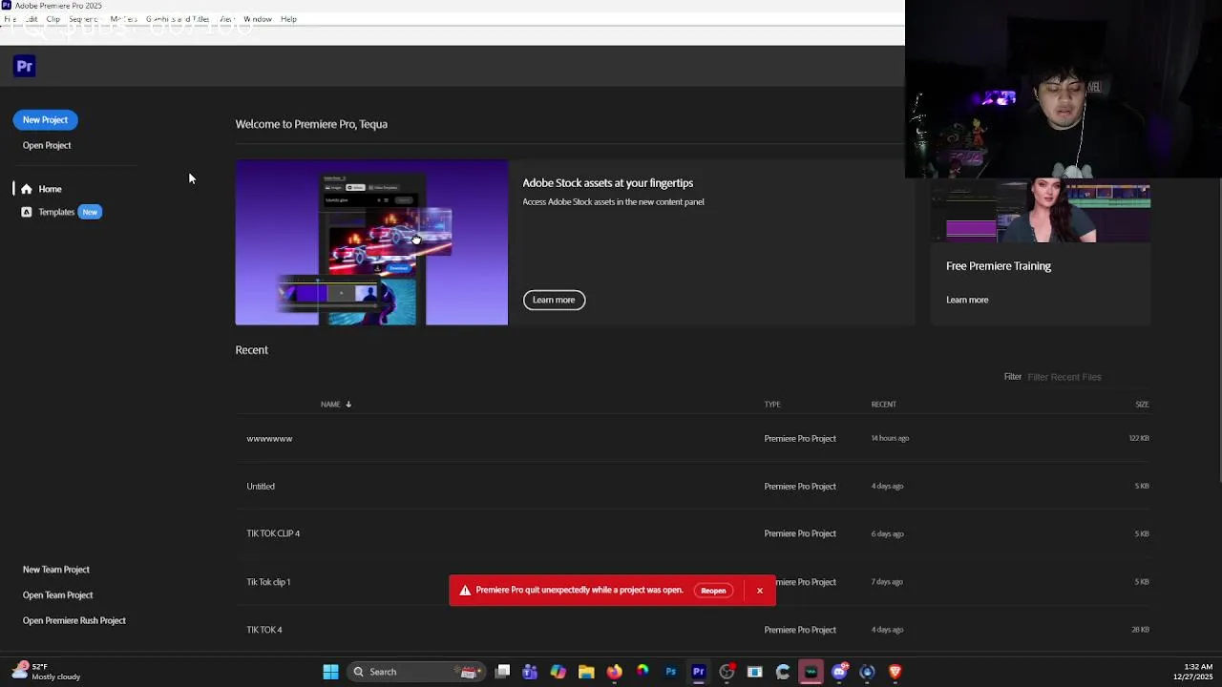
Task: Open the Window menu
Action: coord(258,19)
